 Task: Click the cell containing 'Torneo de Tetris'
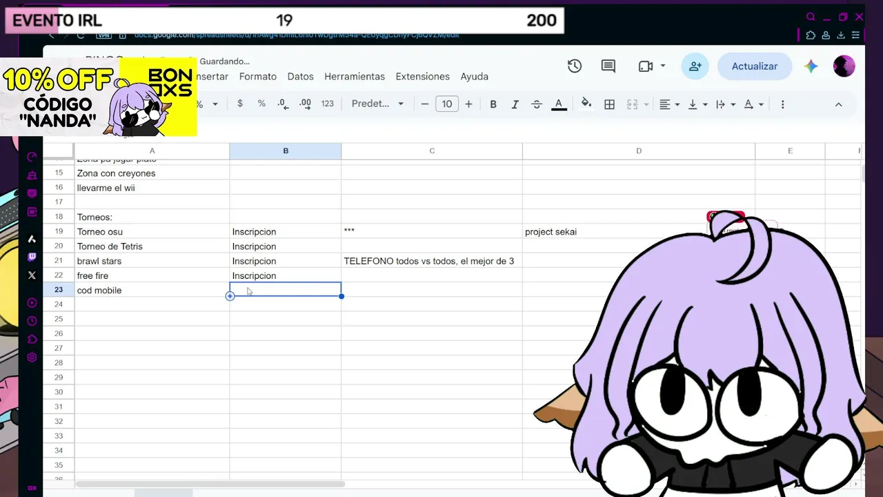152,246
